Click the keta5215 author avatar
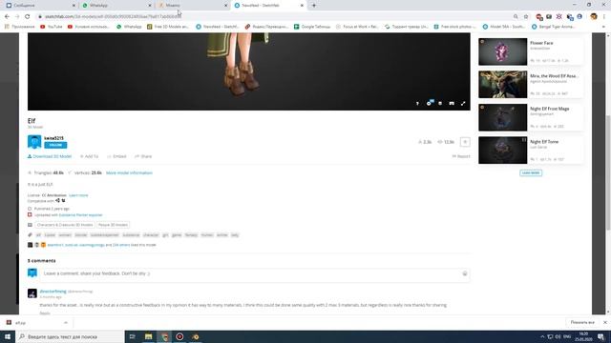 (x=34, y=142)
